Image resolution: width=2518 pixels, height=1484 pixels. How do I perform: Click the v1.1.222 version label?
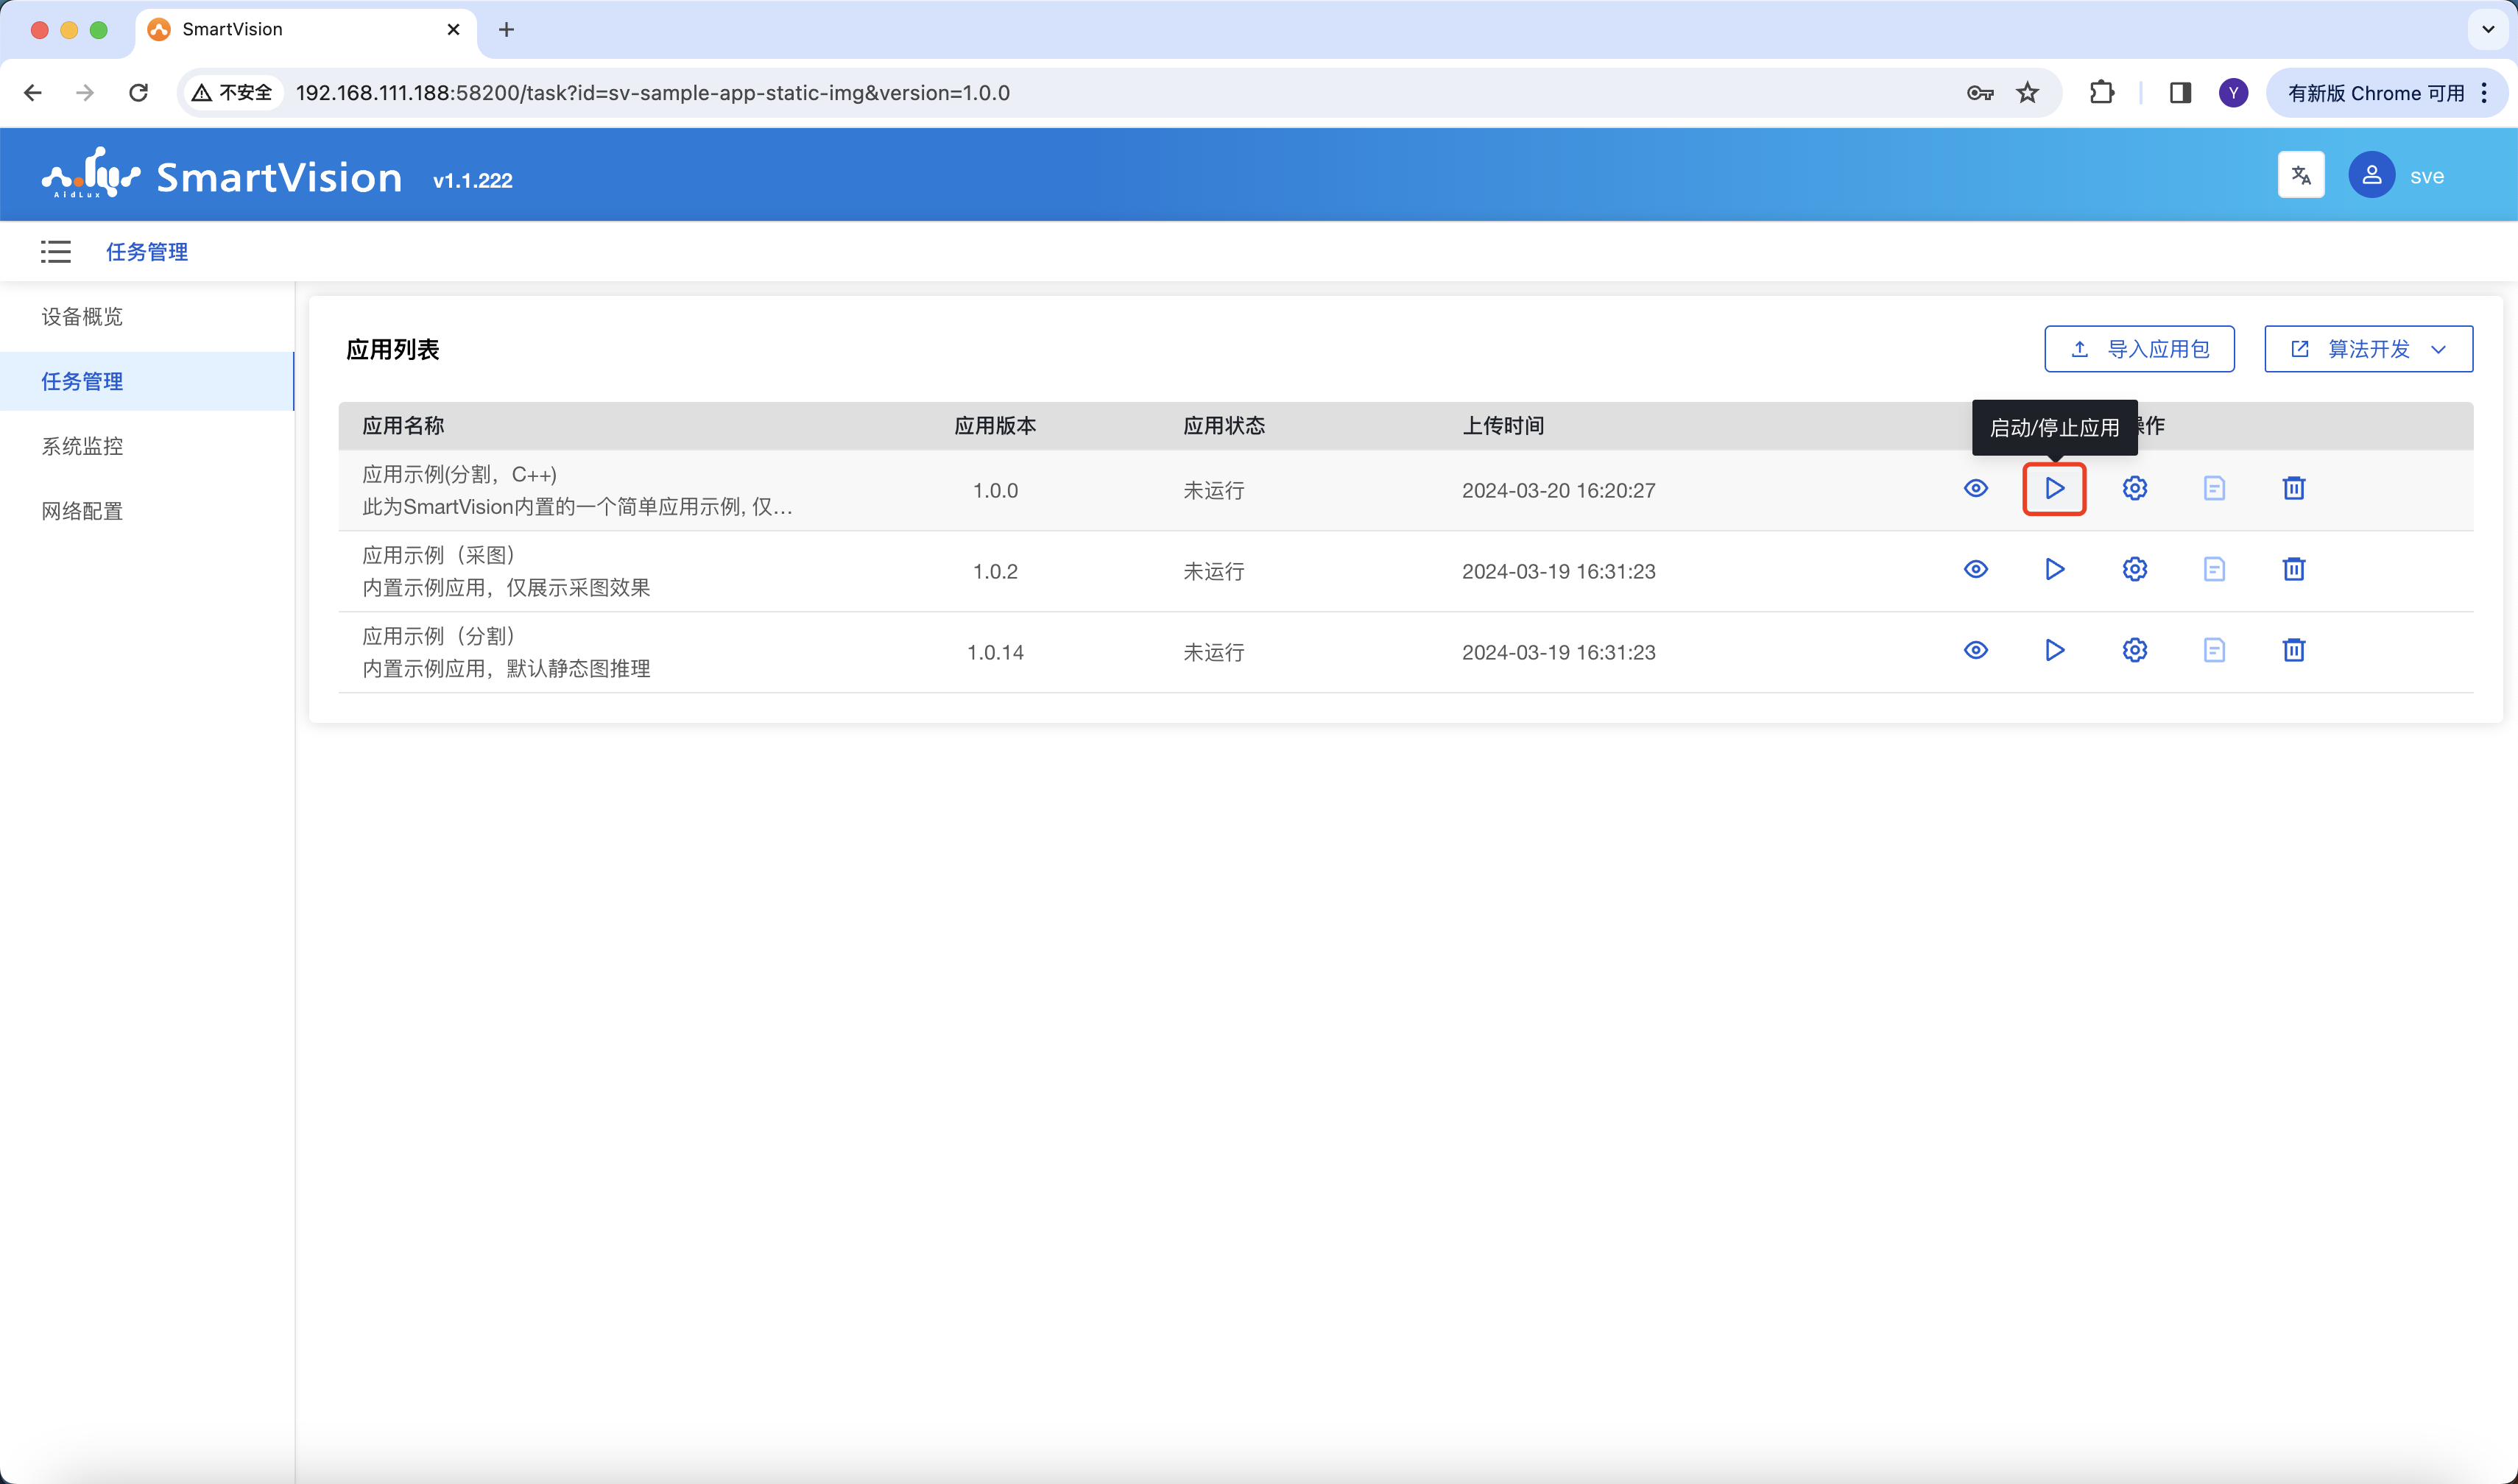point(472,180)
